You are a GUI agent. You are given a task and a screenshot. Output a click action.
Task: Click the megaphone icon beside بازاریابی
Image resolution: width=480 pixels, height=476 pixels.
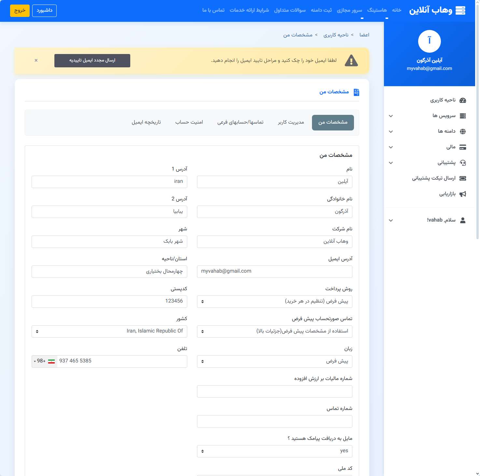click(x=462, y=194)
